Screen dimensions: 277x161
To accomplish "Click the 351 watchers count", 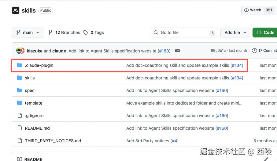I will (x=269, y=10).
